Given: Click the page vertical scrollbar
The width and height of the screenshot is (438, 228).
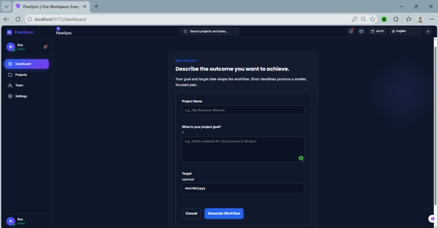Looking at the screenshot, I should click(435, 125).
